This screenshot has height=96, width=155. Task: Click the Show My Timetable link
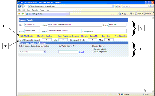(89, 36)
